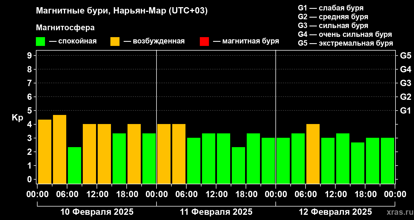Click the '— магнитная буря' legend label
This screenshot has height=220, width=414.
[246, 41]
